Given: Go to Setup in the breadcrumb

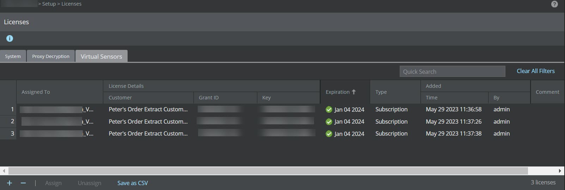Looking at the screenshot, I should 49,4.
